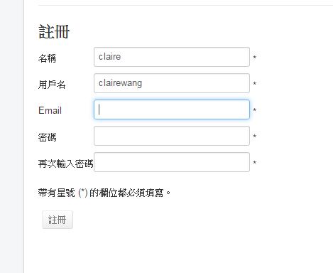Click the 名稱 field containing "claire"
The height and width of the screenshot is (273, 333).
point(172,57)
